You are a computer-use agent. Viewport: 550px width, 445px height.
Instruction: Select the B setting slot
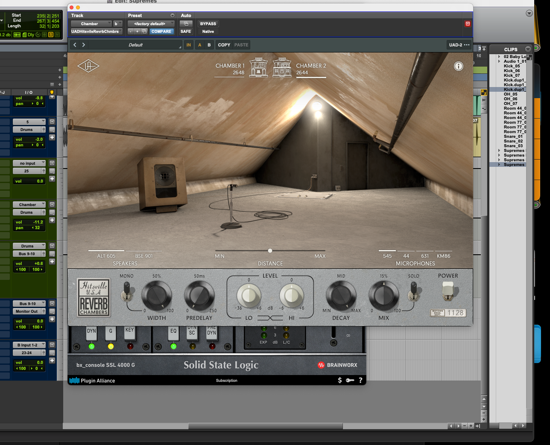pos(209,45)
